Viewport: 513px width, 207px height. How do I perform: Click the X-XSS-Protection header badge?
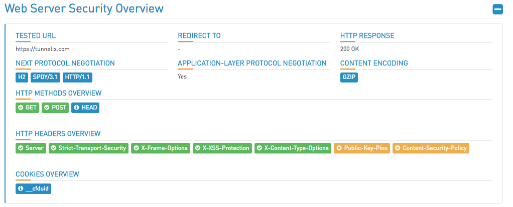(222, 148)
